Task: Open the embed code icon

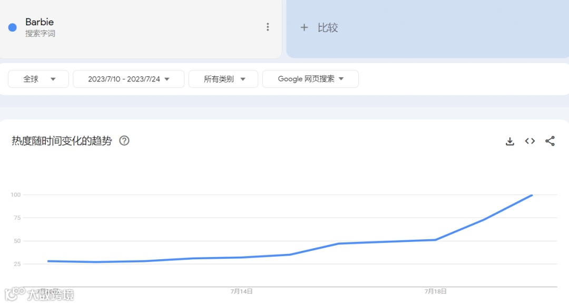Action: (530, 141)
